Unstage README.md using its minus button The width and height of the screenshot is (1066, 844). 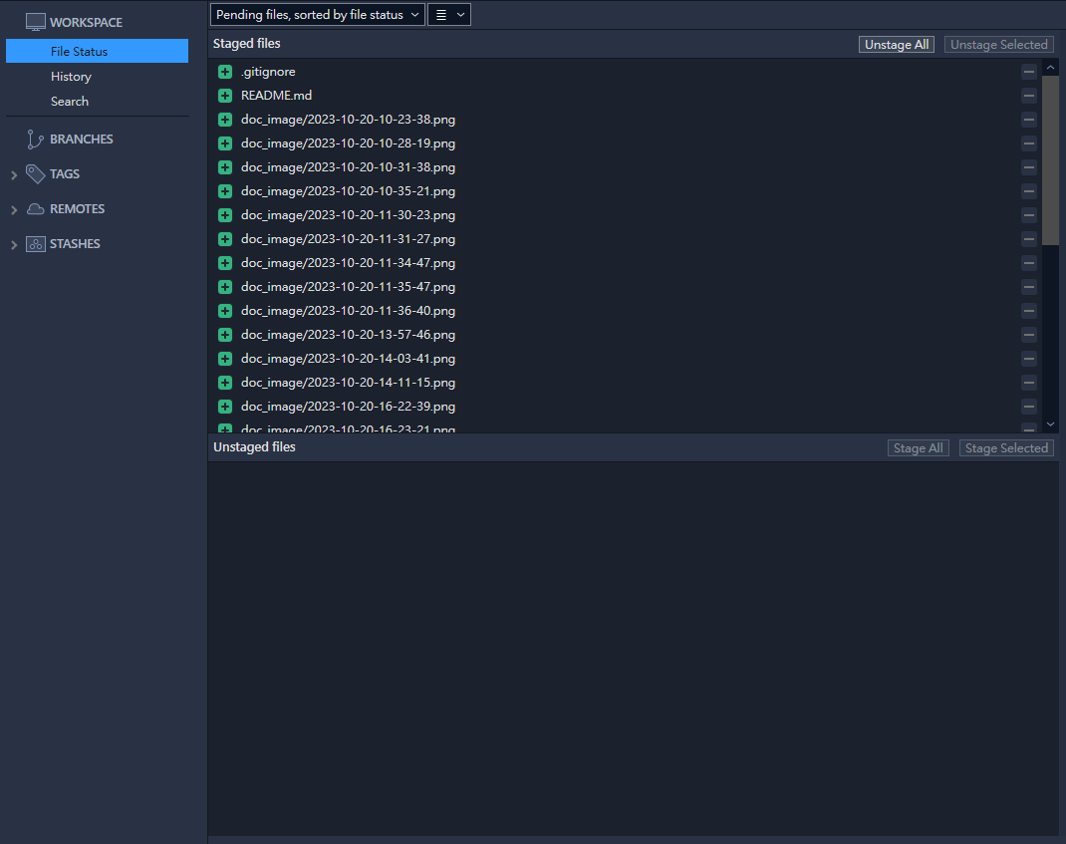[1028, 96]
